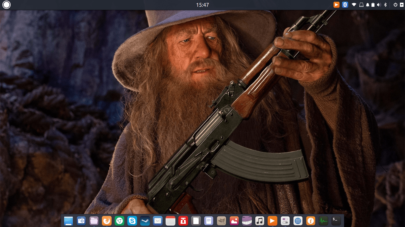
Task: Open the music note player in dock
Action: [x=260, y=220]
